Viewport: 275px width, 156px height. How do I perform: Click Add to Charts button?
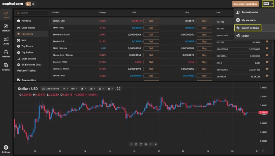[x=51, y=89]
